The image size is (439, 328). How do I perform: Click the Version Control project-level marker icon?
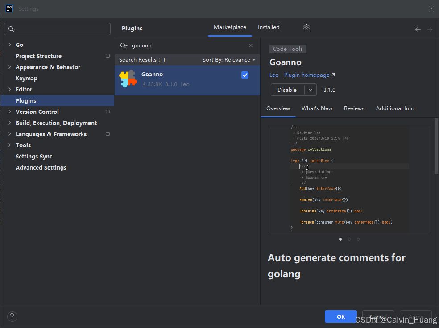(x=108, y=112)
